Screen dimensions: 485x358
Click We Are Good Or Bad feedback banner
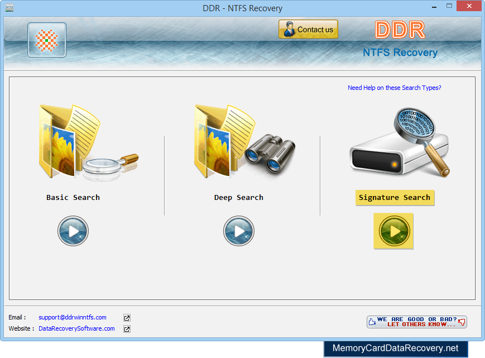click(x=417, y=322)
